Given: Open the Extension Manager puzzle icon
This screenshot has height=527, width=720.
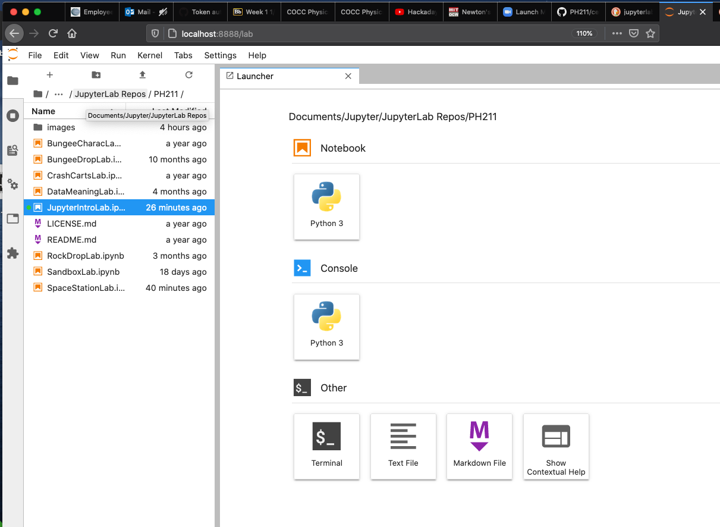Looking at the screenshot, I should click(12, 253).
